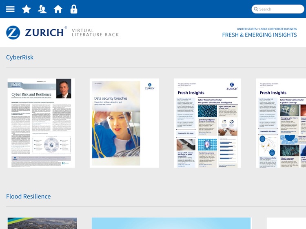Viewport: 306px width, 229px height.
Task: Click the Zurich logo
Action: coord(36,33)
